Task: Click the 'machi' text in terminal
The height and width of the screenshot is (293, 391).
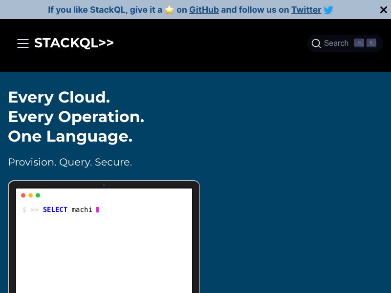Action: point(82,209)
